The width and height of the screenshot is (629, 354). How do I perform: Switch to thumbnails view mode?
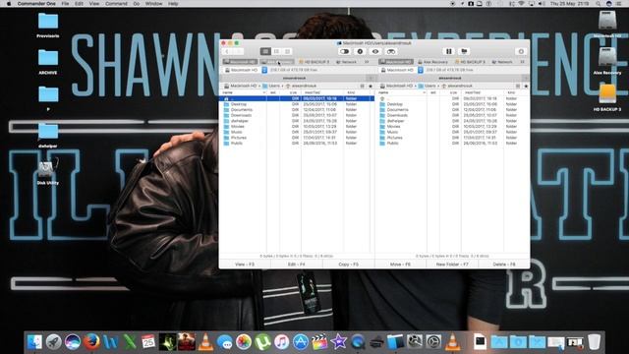(287, 51)
